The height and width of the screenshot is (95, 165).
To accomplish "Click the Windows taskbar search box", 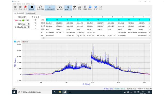I will 34,92.
